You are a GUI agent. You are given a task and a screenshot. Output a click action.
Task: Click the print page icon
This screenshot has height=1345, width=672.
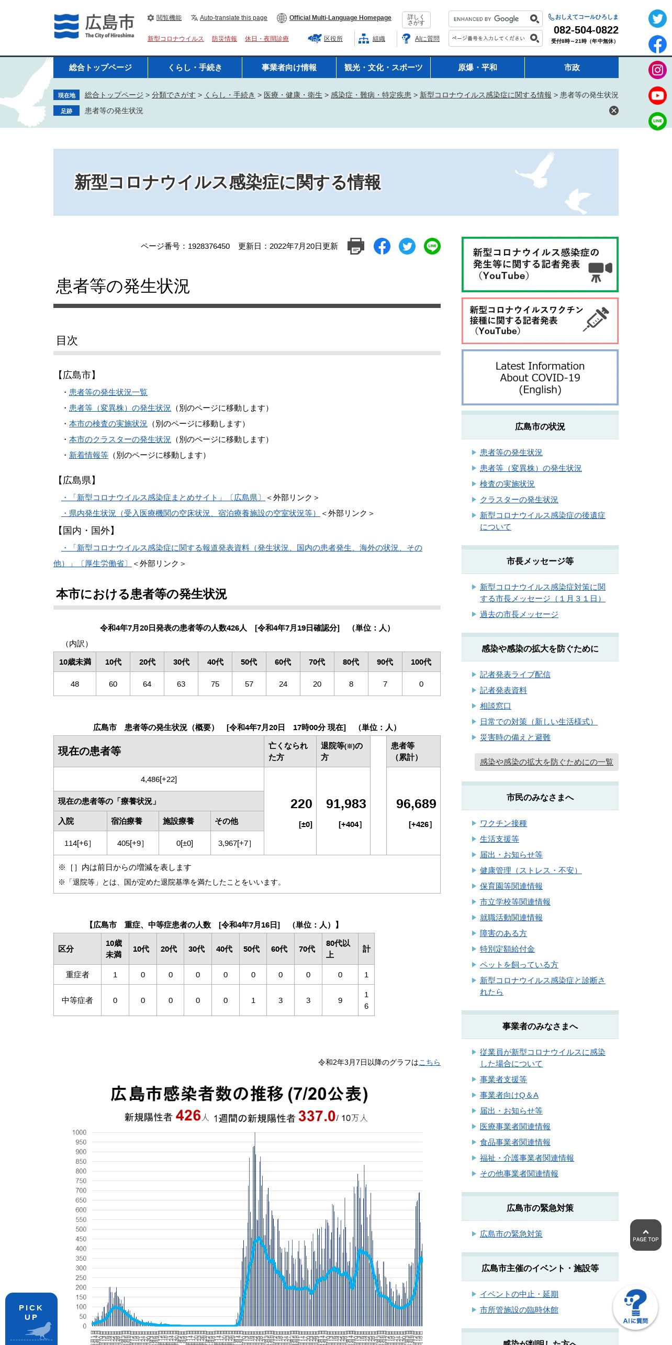356,246
